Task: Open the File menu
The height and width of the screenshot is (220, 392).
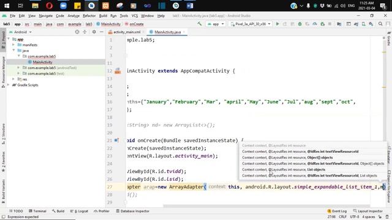Action: [12, 16]
